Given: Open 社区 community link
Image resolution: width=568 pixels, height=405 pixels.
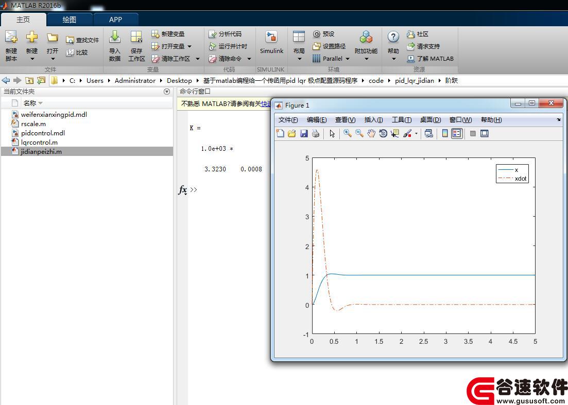Looking at the screenshot, I should [x=418, y=34].
